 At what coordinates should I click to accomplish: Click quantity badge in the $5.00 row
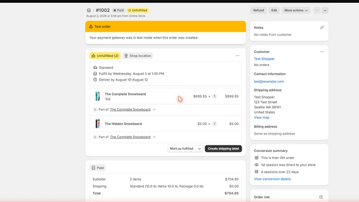[x=215, y=124]
